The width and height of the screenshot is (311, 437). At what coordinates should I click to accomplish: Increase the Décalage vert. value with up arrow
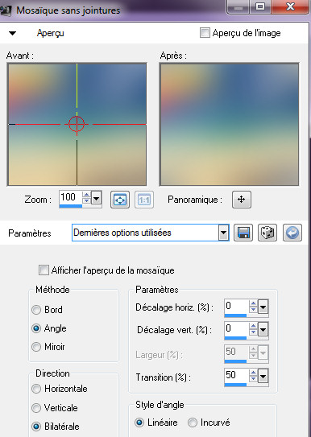(x=253, y=326)
